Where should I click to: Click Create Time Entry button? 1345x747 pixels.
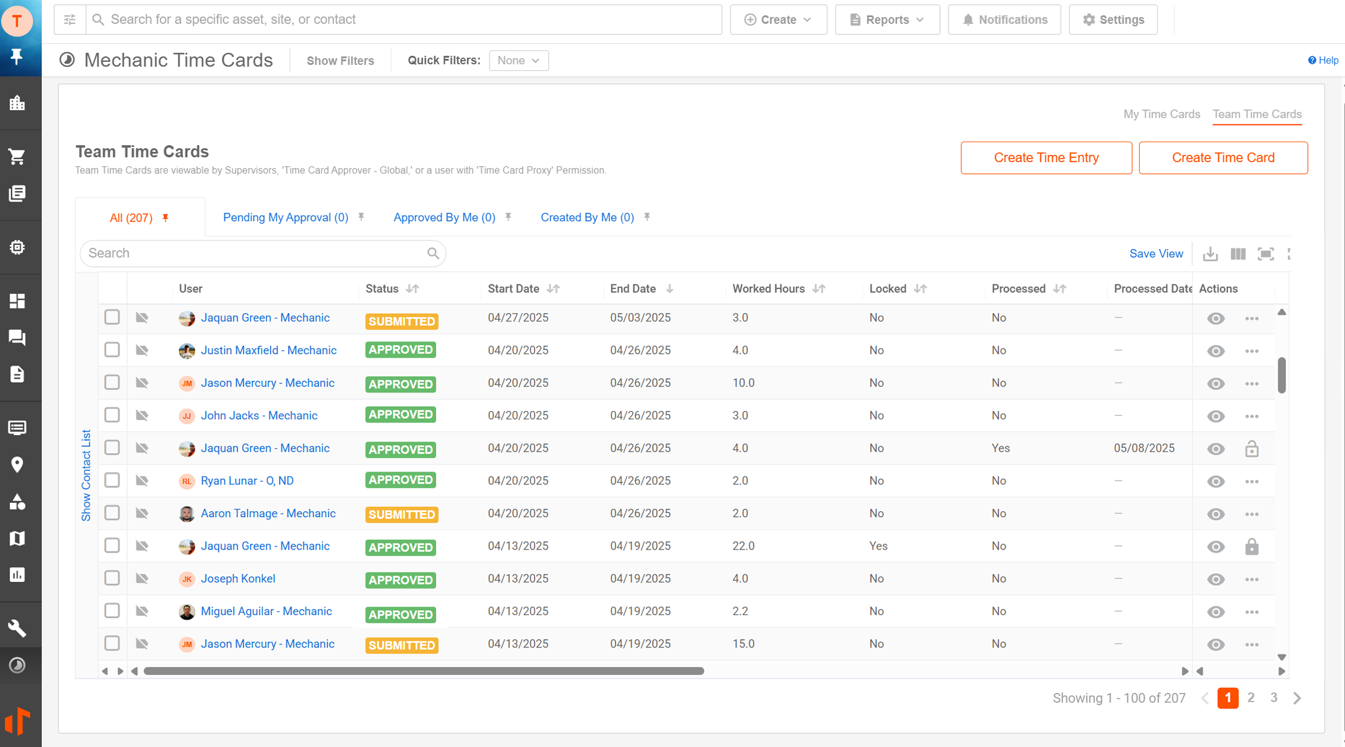(1046, 158)
